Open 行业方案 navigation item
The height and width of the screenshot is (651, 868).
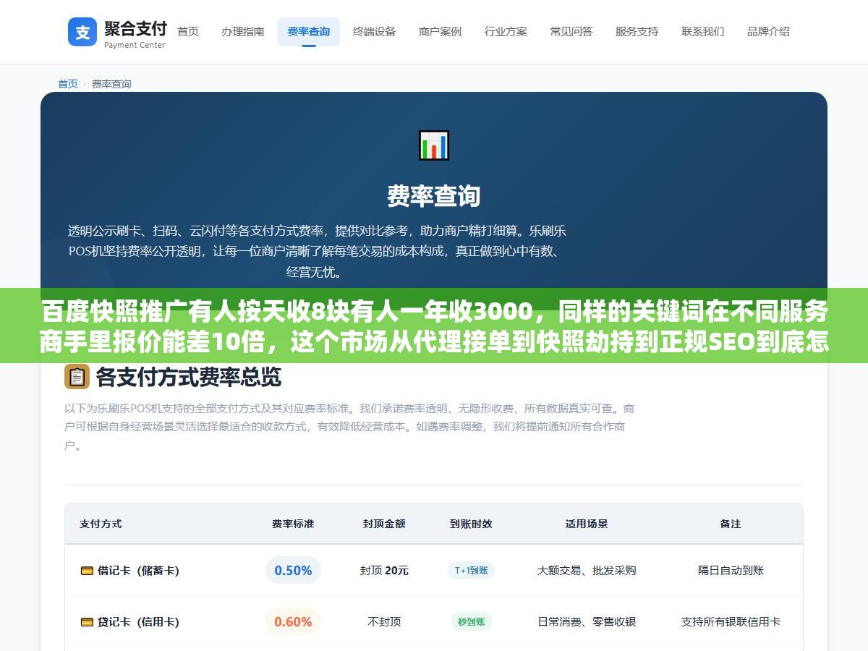click(x=506, y=32)
